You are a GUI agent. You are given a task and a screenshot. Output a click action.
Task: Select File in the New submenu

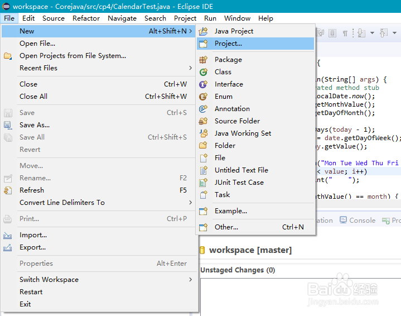[x=255, y=158]
